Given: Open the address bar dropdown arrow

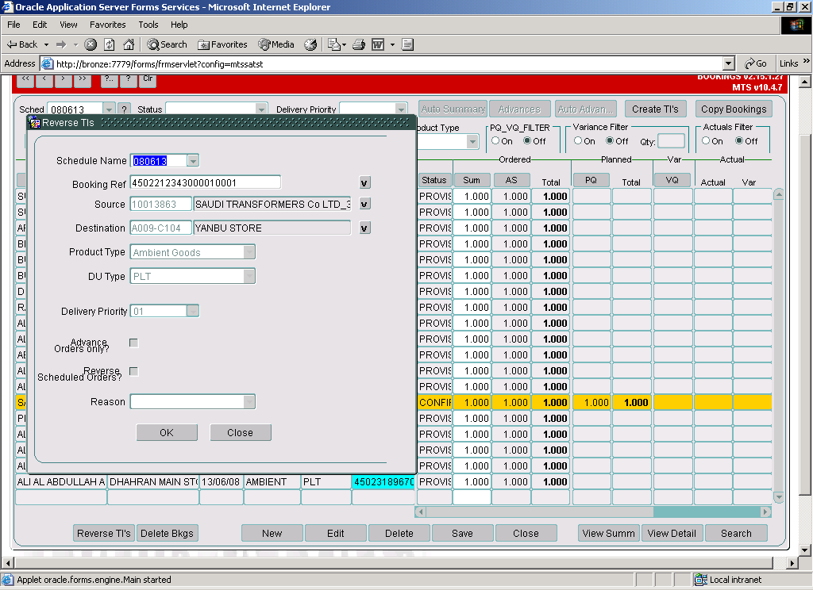Looking at the screenshot, I should (729, 63).
